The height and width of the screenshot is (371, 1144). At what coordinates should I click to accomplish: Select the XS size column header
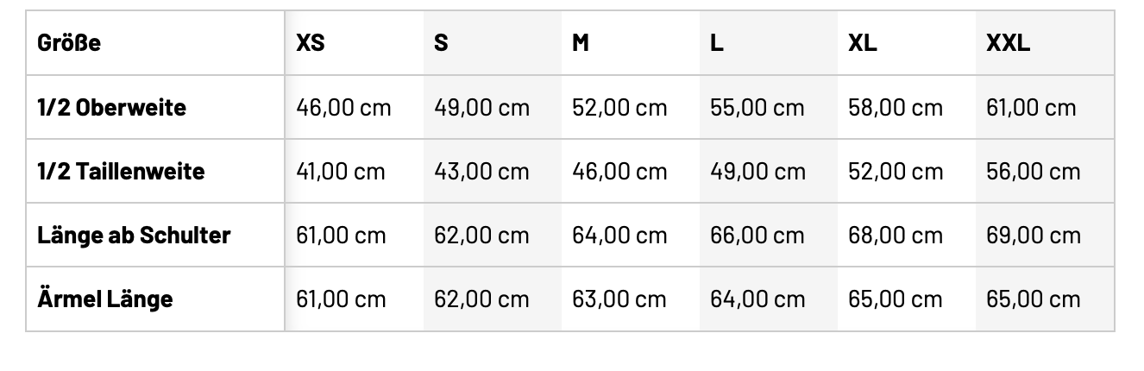311,43
